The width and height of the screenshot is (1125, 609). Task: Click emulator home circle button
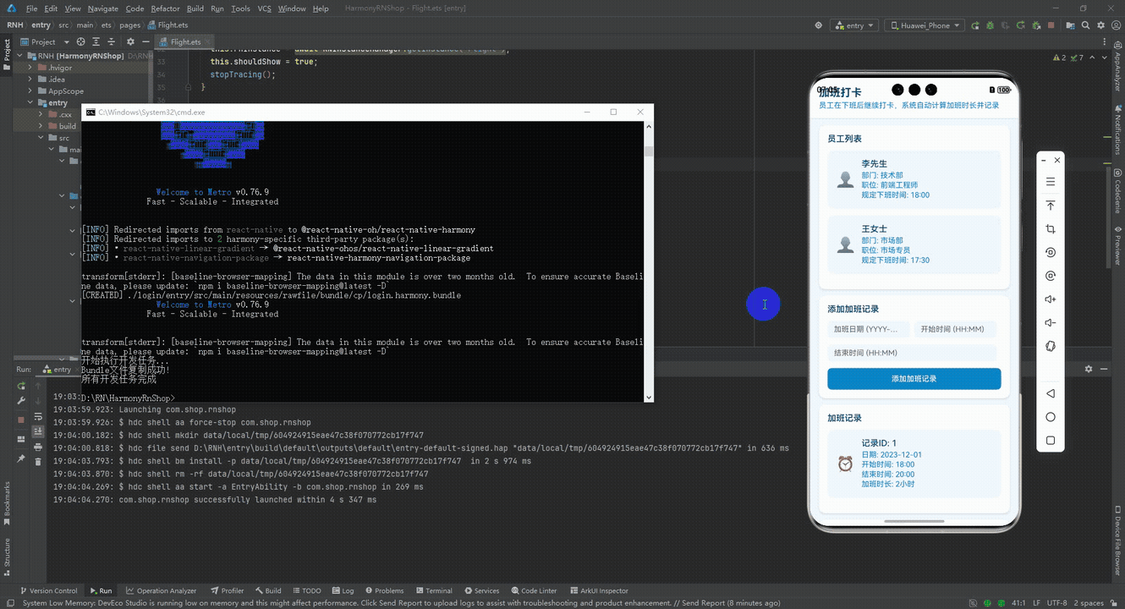[1051, 417]
